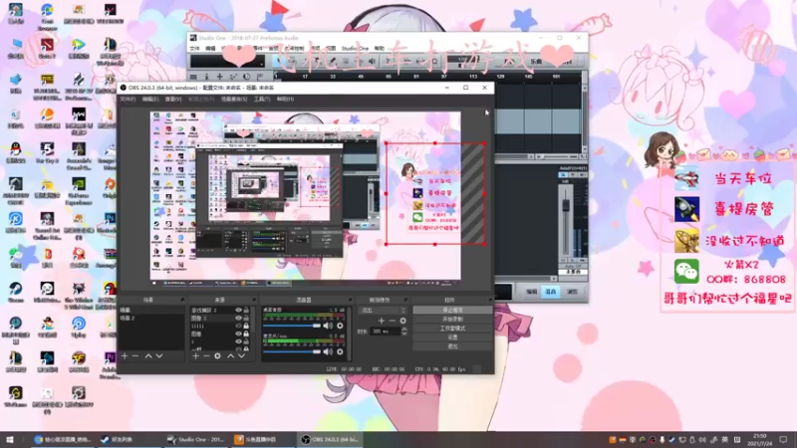Remove the selected scene with the minus icon

click(x=135, y=356)
